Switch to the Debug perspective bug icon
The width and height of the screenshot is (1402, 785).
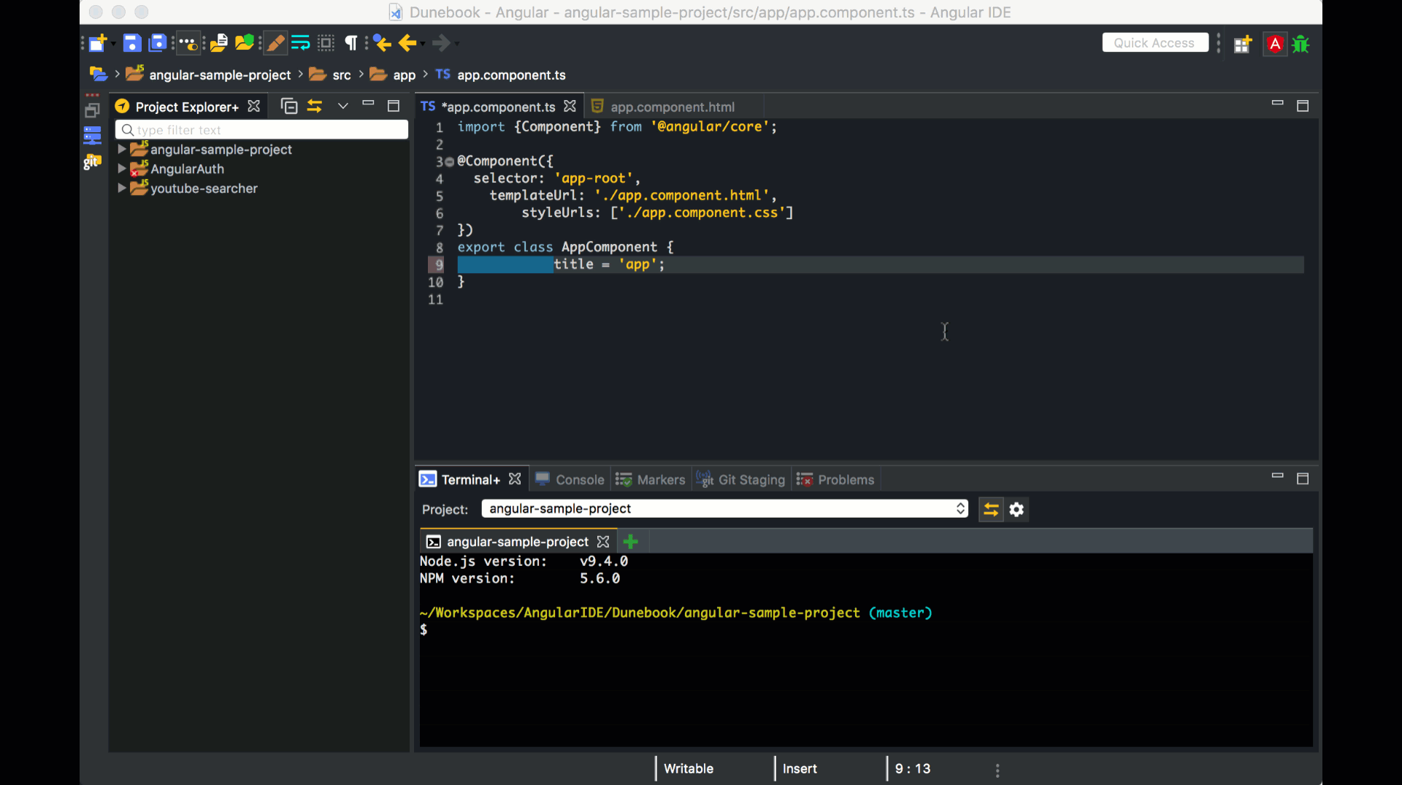(1301, 45)
